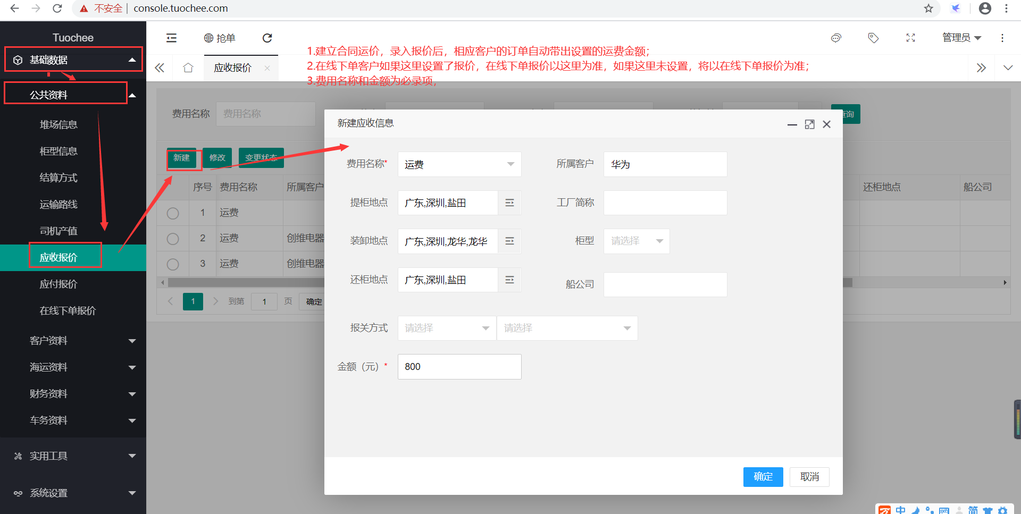Open 司机产值 in sidebar
This screenshot has width=1021, height=514.
(x=58, y=231)
